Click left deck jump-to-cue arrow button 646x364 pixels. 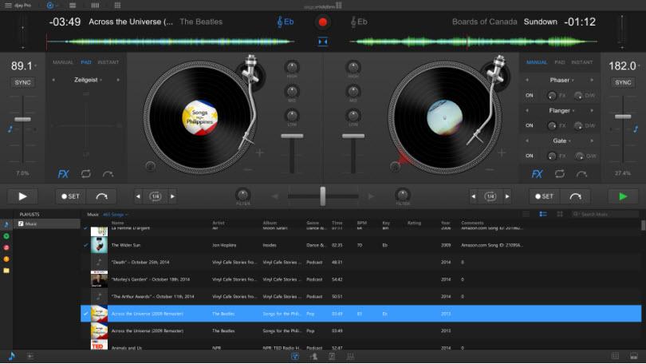click(101, 196)
